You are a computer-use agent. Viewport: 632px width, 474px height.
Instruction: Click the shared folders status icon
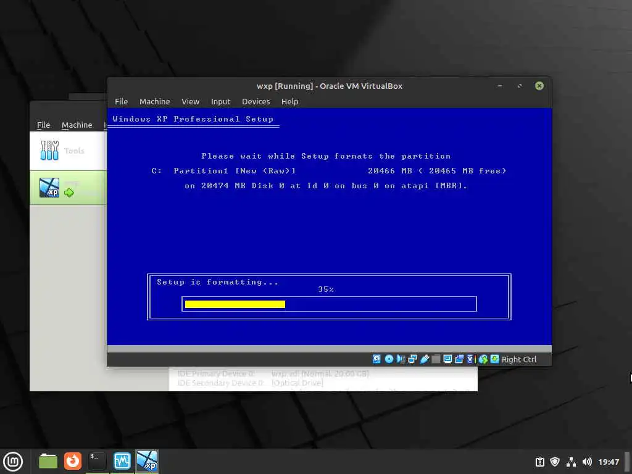(x=436, y=359)
